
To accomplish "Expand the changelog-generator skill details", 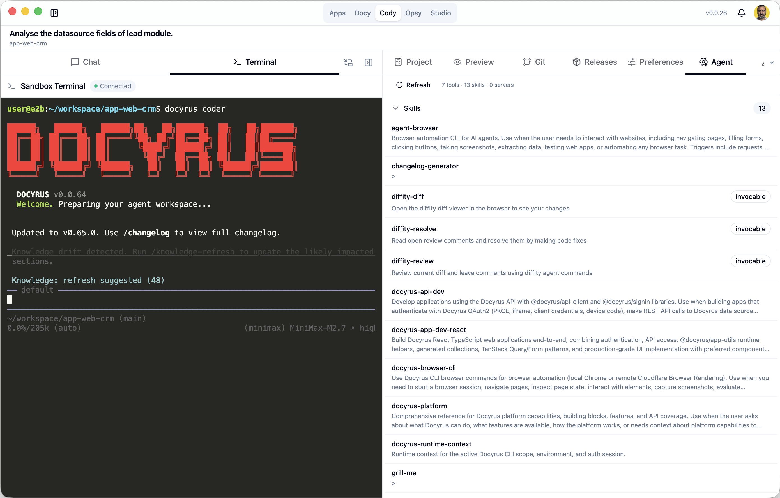I will (394, 176).
